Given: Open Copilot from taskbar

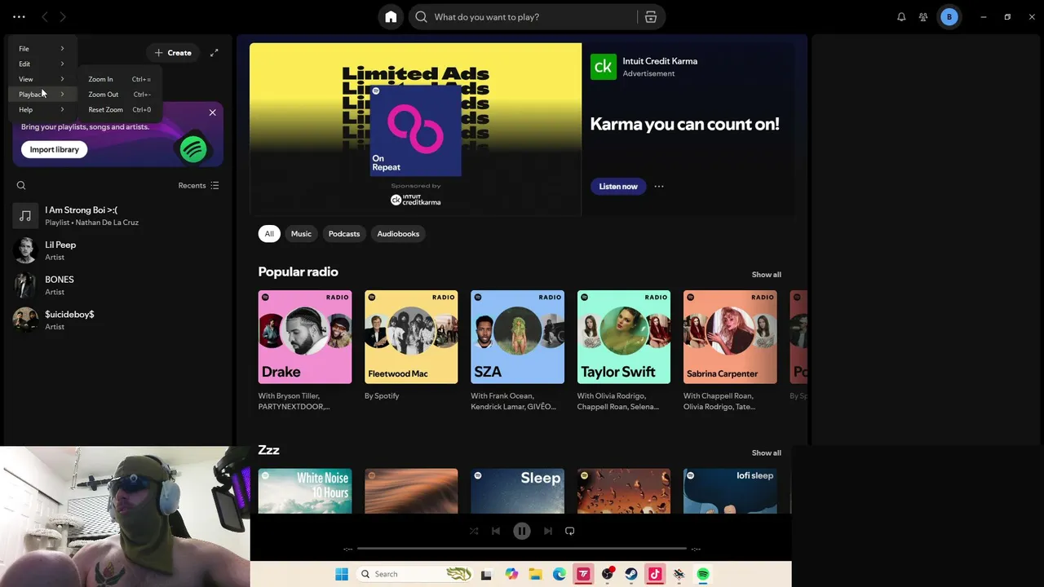Looking at the screenshot, I should [x=511, y=574].
